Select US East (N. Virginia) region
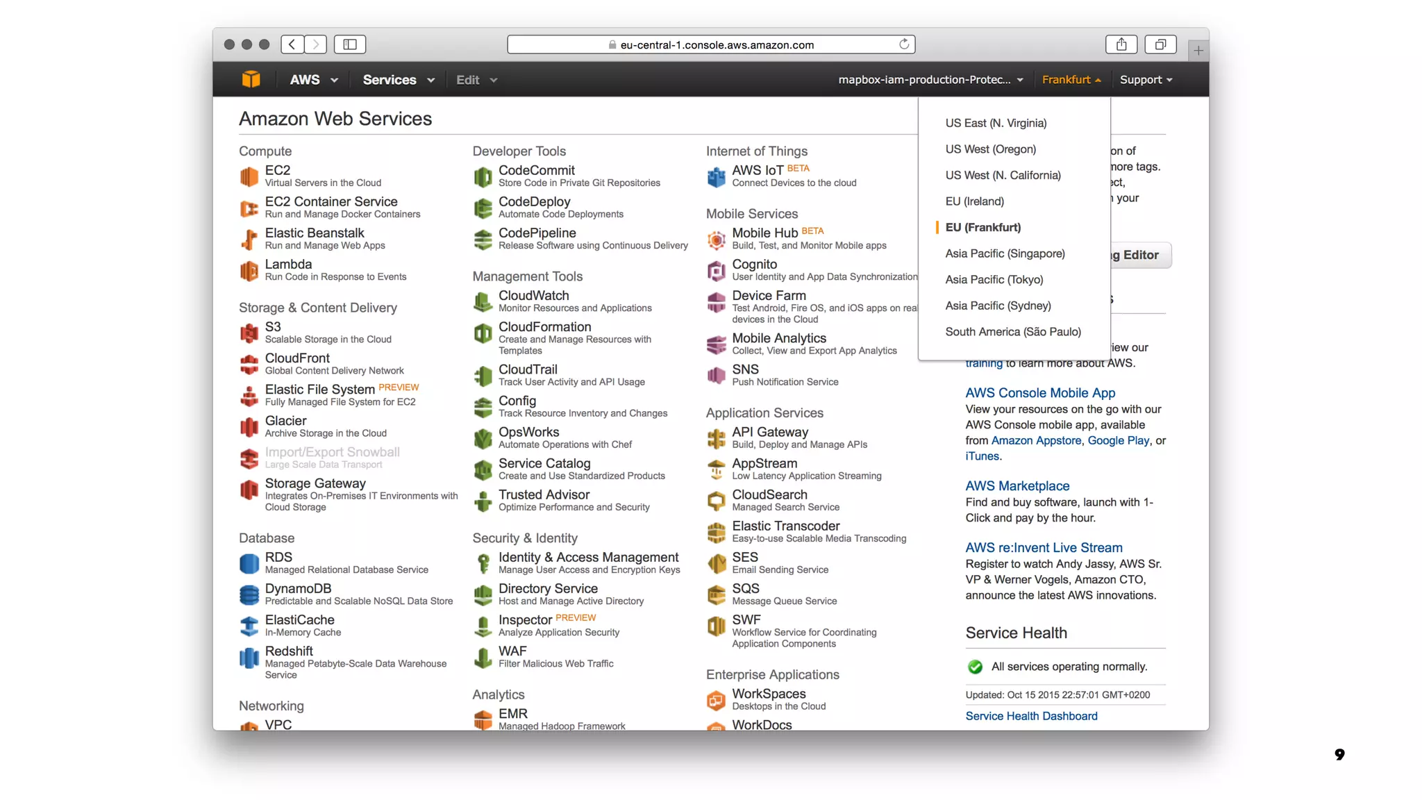 [996, 123]
